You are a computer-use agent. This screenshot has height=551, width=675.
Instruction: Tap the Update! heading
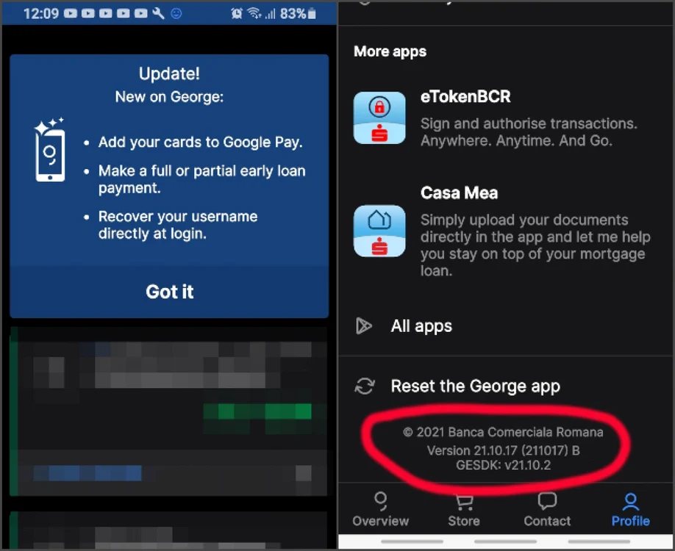[x=169, y=73]
